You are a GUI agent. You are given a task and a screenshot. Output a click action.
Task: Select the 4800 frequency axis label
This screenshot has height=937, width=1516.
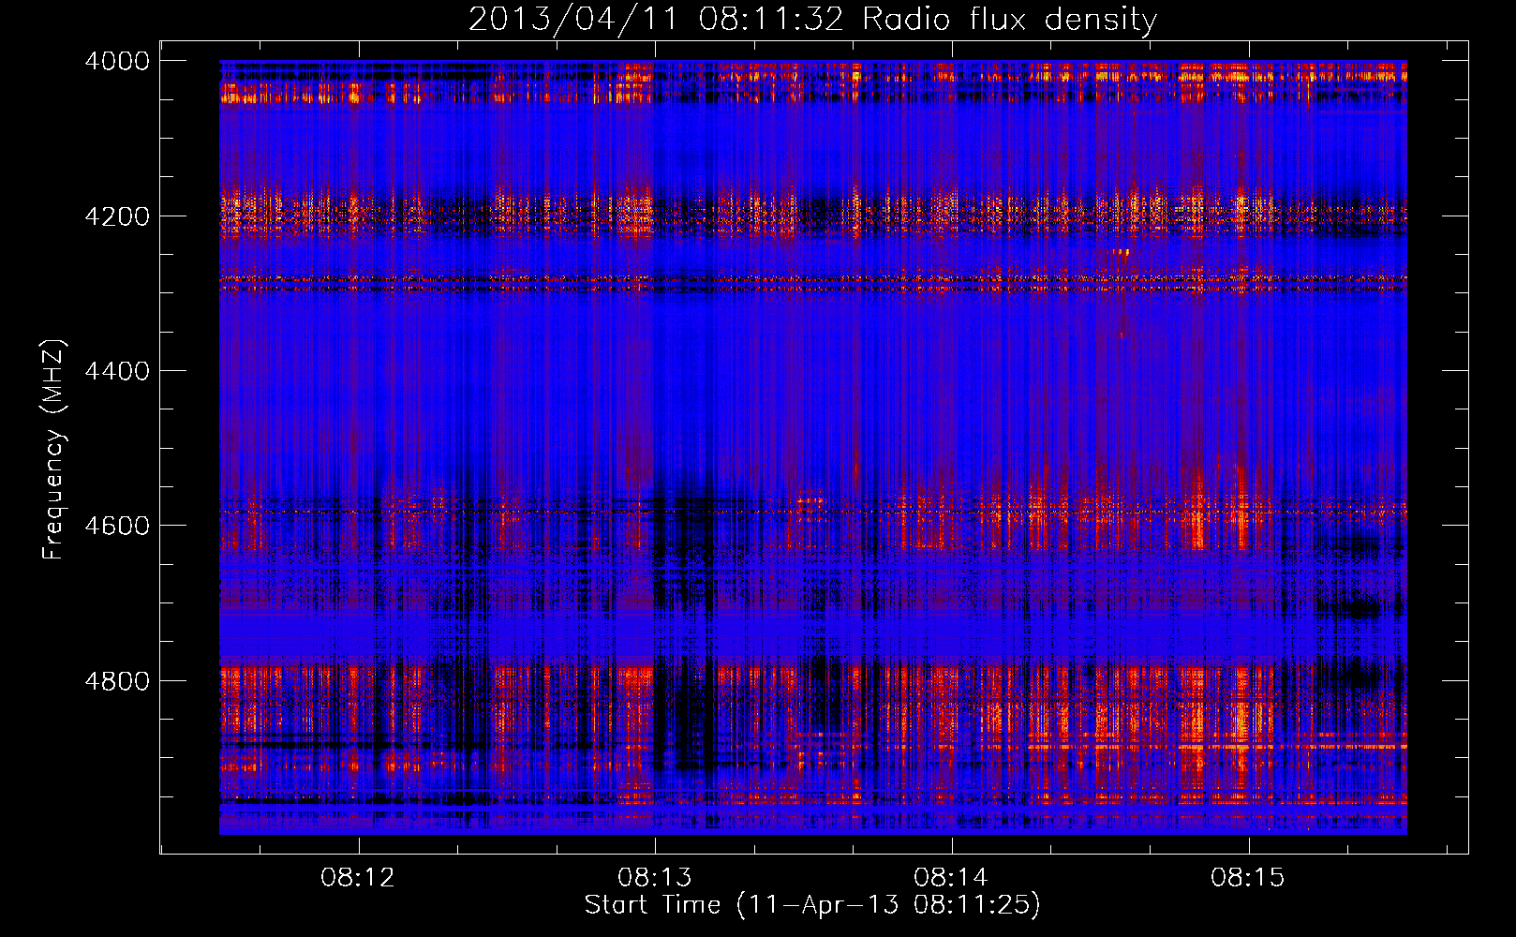coord(117,681)
